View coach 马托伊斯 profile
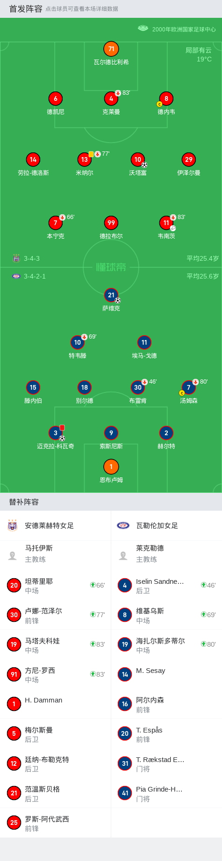222x861 pixels. point(56,554)
